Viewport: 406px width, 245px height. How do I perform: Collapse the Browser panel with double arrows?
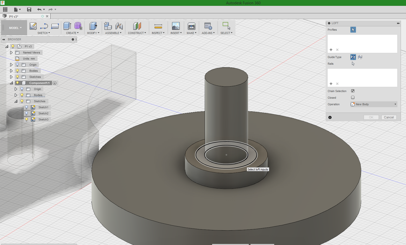coord(4,39)
